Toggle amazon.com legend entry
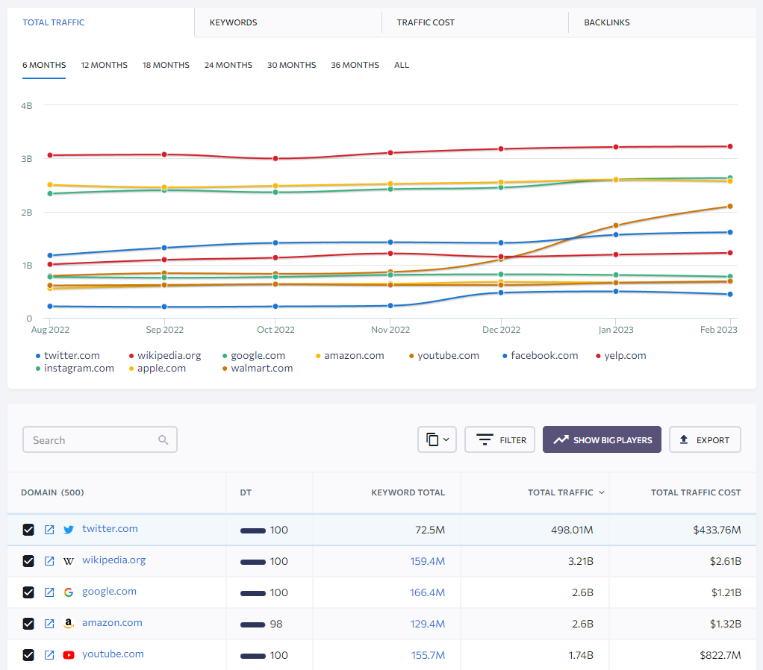 click(350, 355)
